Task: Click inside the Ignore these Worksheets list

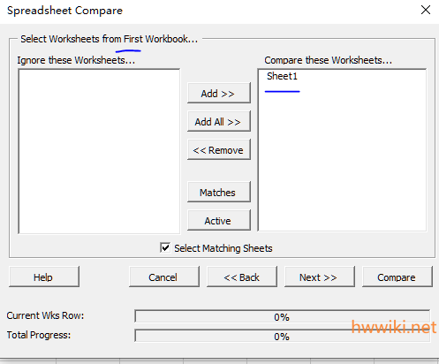Action: 99,151
